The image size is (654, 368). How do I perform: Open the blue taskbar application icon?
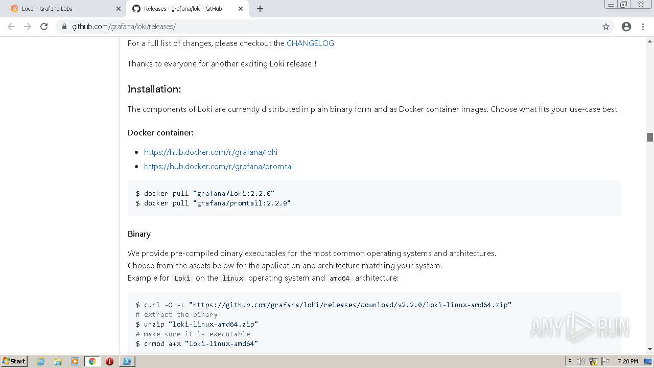click(127, 361)
